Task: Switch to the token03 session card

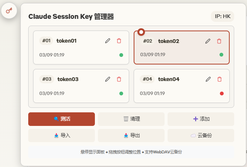Action: (x=81, y=86)
